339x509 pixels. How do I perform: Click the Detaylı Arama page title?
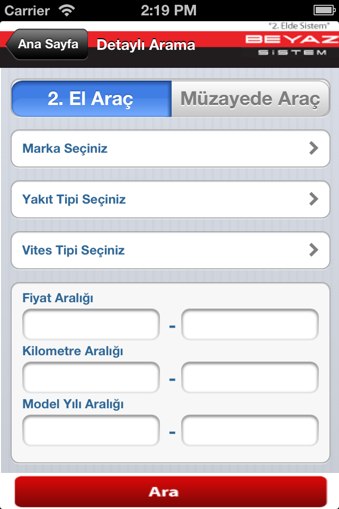point(146,45)
